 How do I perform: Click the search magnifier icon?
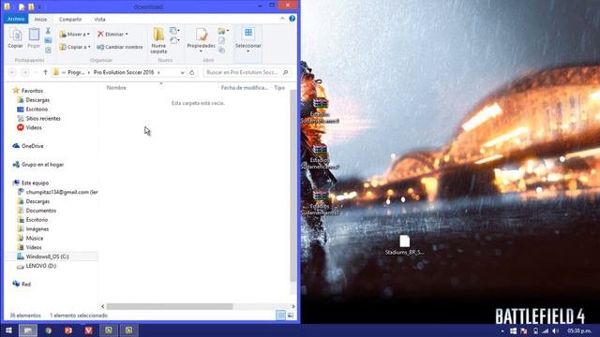[x=285, y=72]
